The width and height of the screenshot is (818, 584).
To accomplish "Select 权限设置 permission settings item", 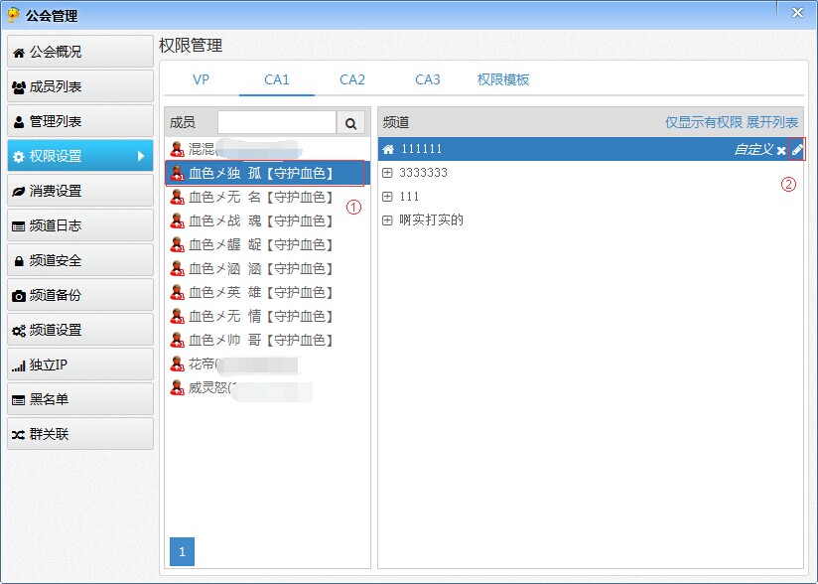I will (80, 156).
